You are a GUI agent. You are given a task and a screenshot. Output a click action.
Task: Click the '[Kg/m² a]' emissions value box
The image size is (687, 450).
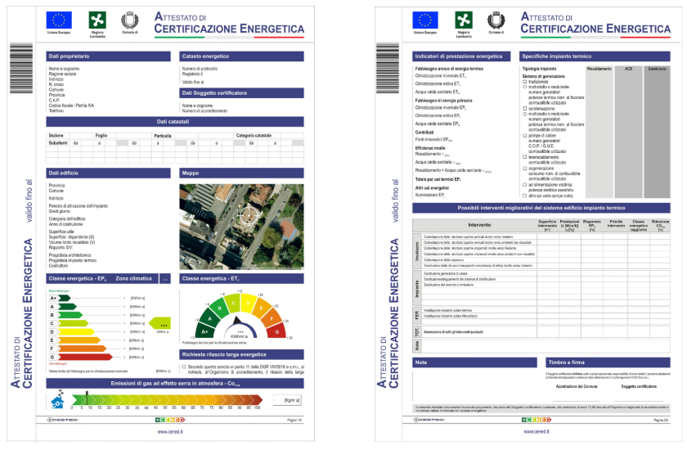[287, 400]
